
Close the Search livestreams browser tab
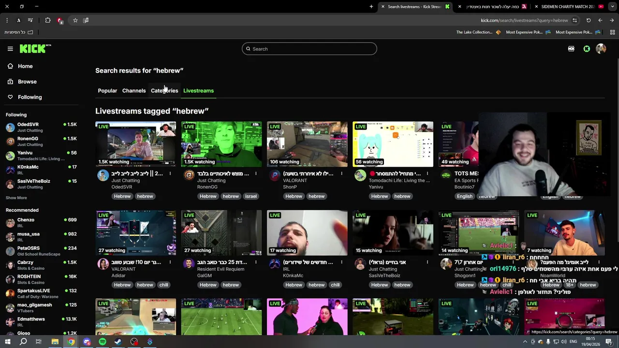[x=383, y=6]
